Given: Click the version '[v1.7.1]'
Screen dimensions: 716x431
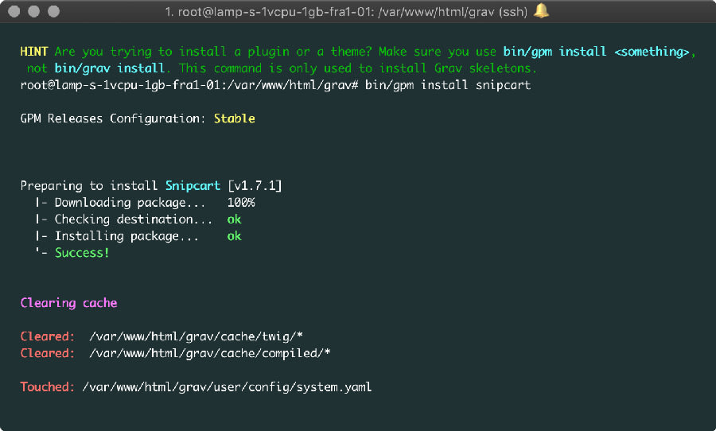Looking at the screenshot, I should tap(255, 186).
